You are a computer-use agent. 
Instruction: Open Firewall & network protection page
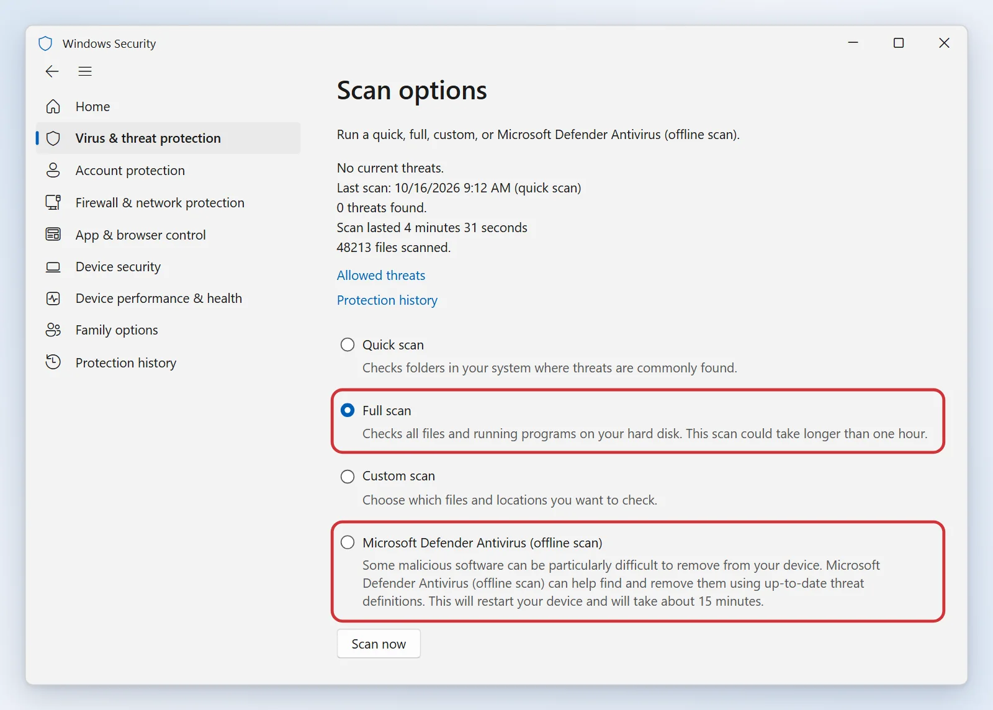168,202
